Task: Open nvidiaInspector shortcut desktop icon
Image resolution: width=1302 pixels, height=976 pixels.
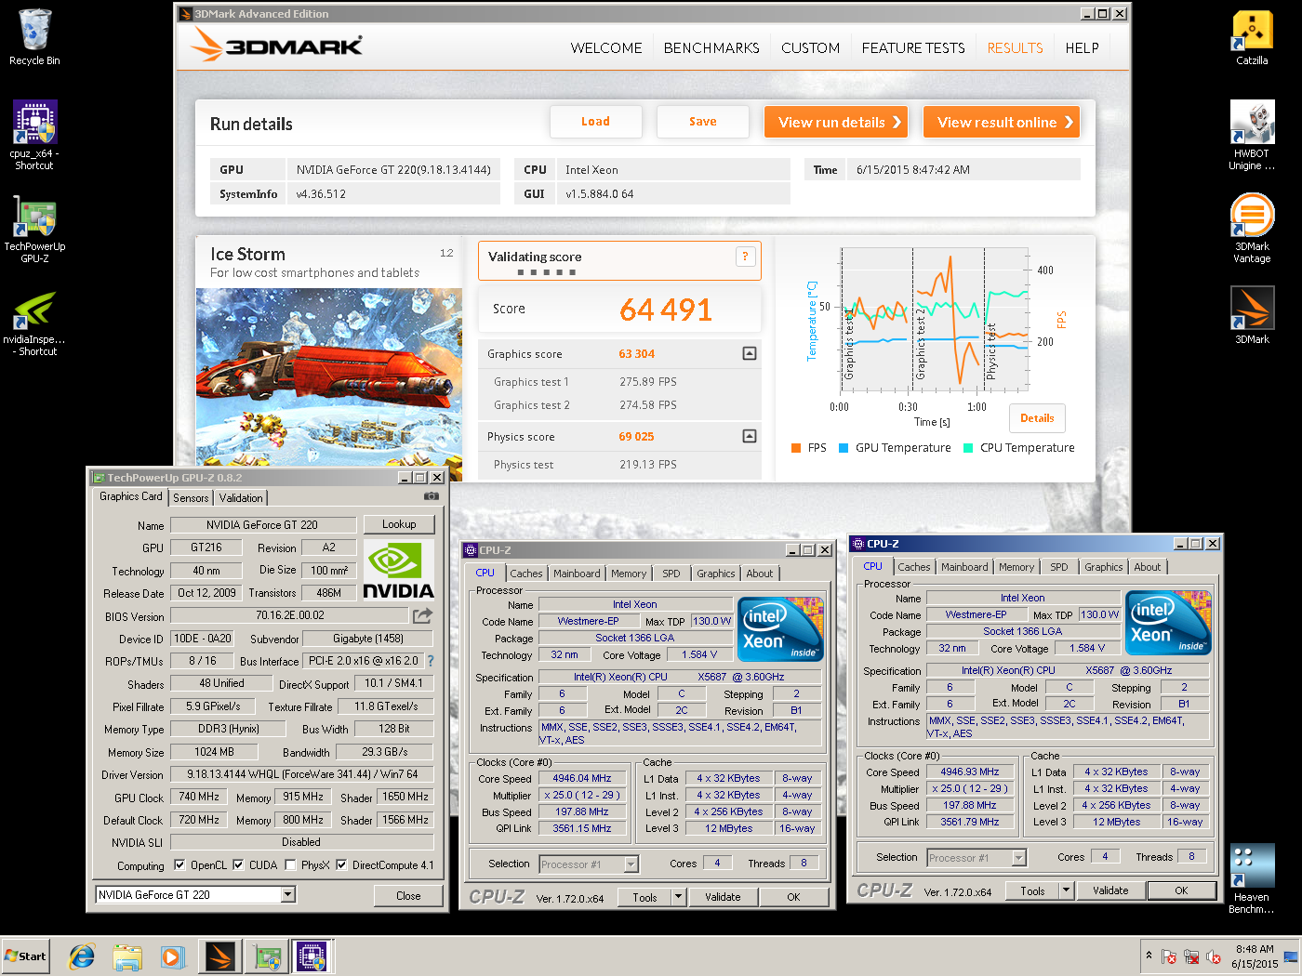Action: 34,323
